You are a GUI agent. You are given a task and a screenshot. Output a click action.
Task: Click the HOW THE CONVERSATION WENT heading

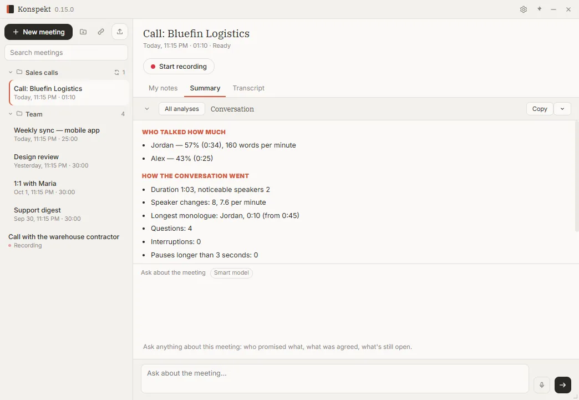point(195,176)
